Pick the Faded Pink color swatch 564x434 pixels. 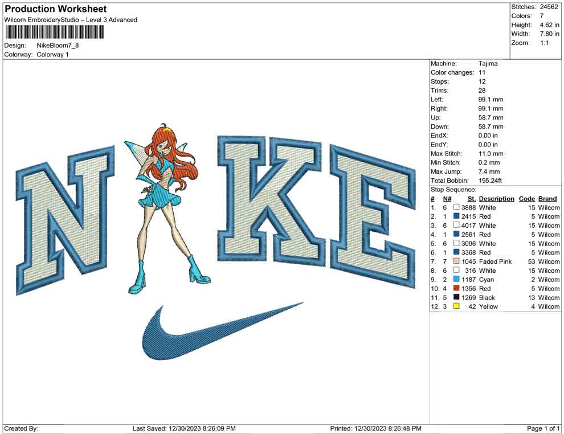(x=456, y=261)
